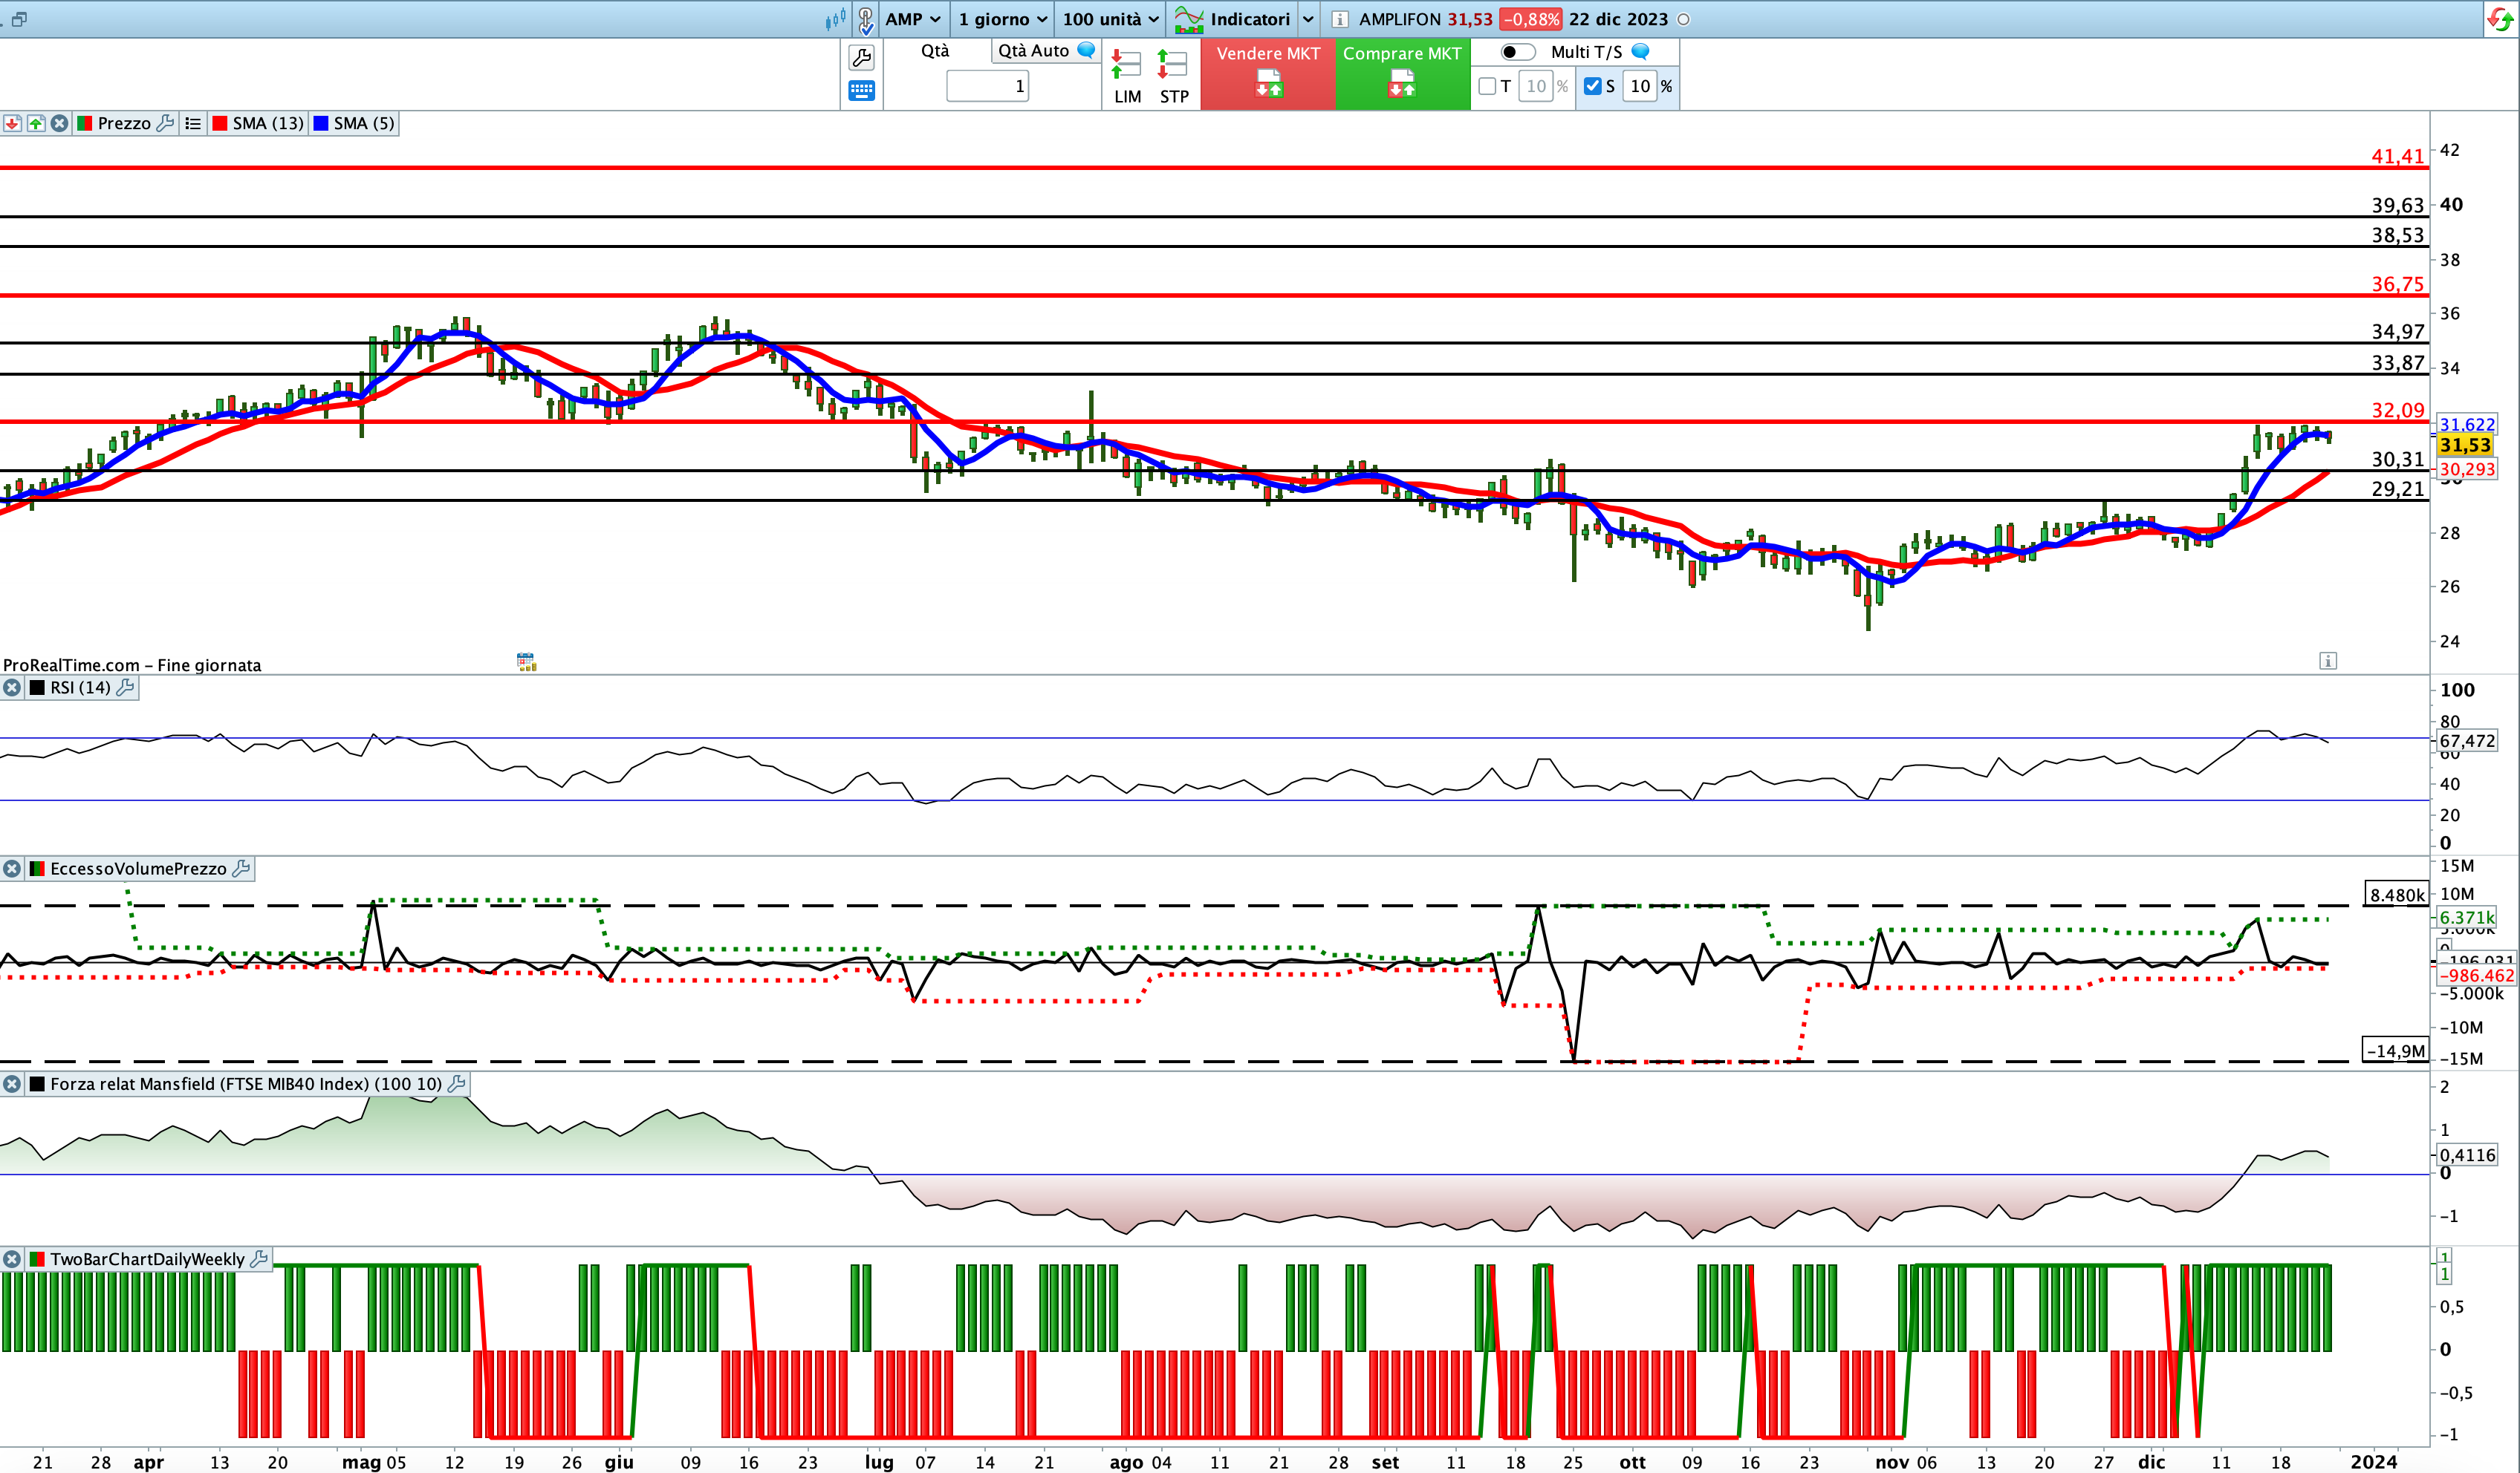Click the Vendere MKT button
The width and height of the screenshot is (2520, 1473).
point(1268,74)
